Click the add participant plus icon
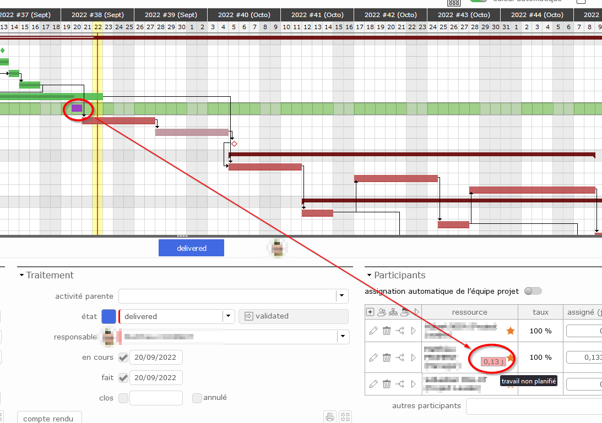 (370, 312)
